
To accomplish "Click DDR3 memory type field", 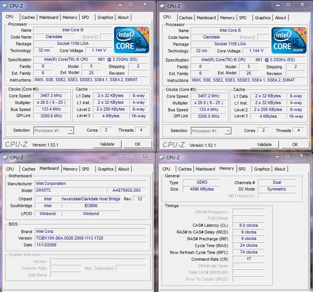I will click(202, 182).
